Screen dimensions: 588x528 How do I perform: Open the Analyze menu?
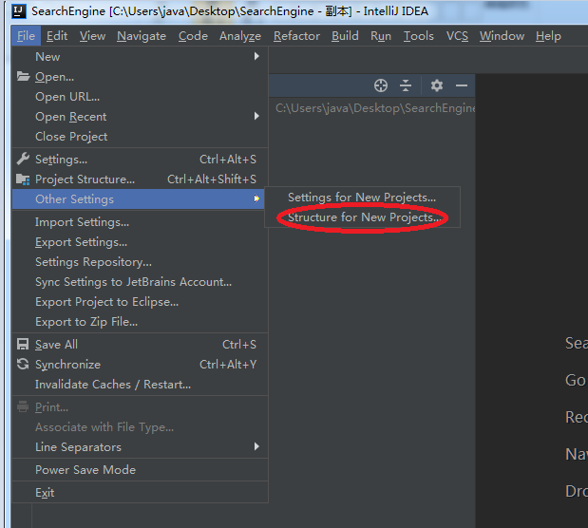pos(240,36)
